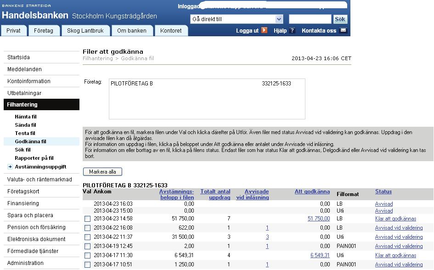Open the Kontoret tab

(x=171, y=31)
